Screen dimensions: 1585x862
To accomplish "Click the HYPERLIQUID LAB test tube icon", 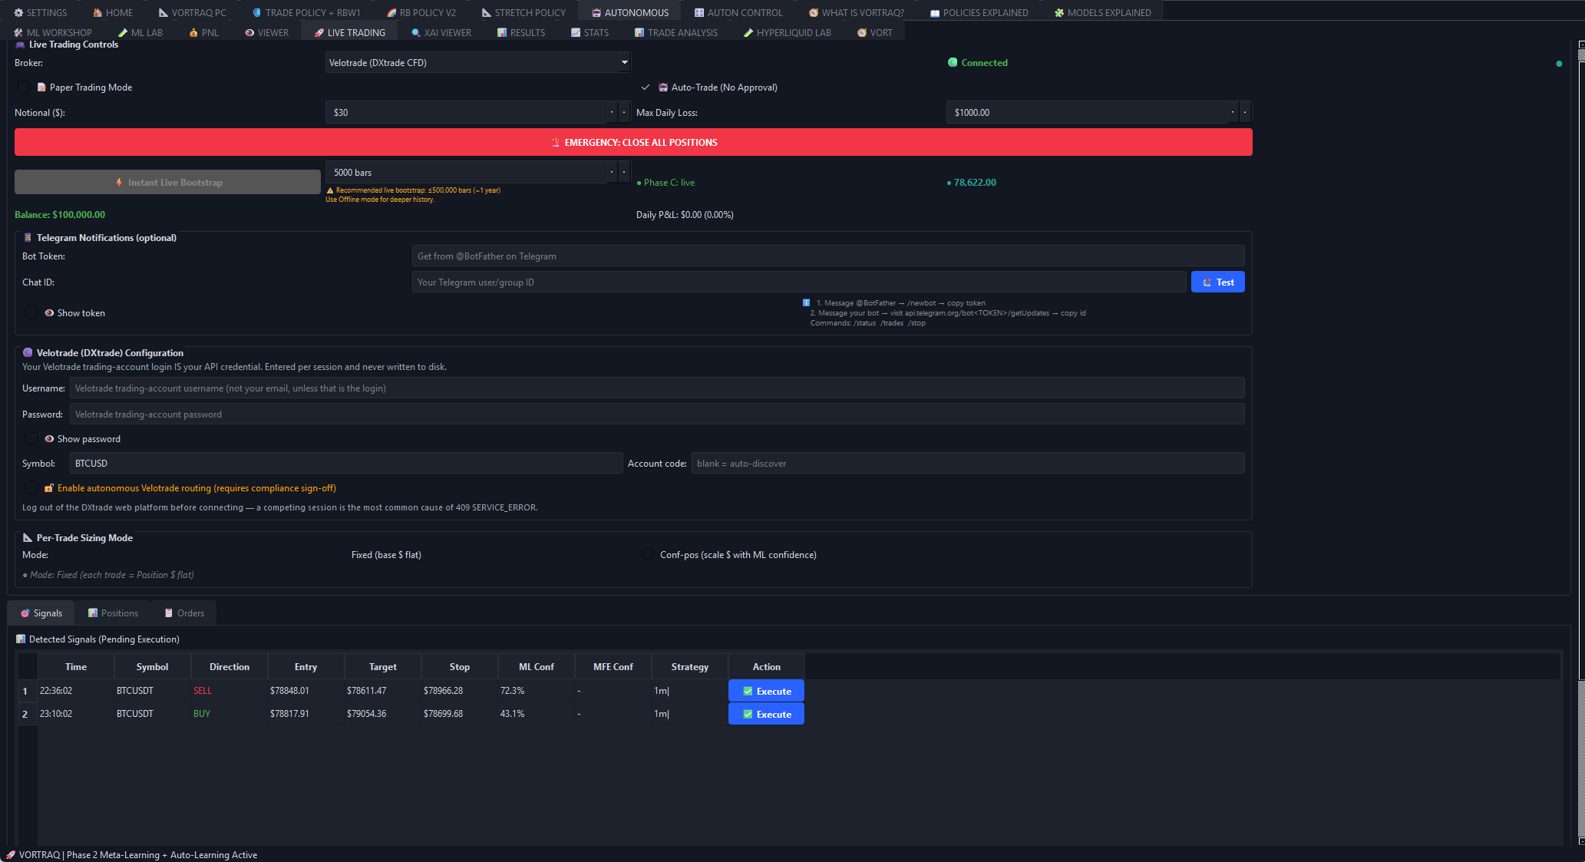I will click(x=748, y=33).
